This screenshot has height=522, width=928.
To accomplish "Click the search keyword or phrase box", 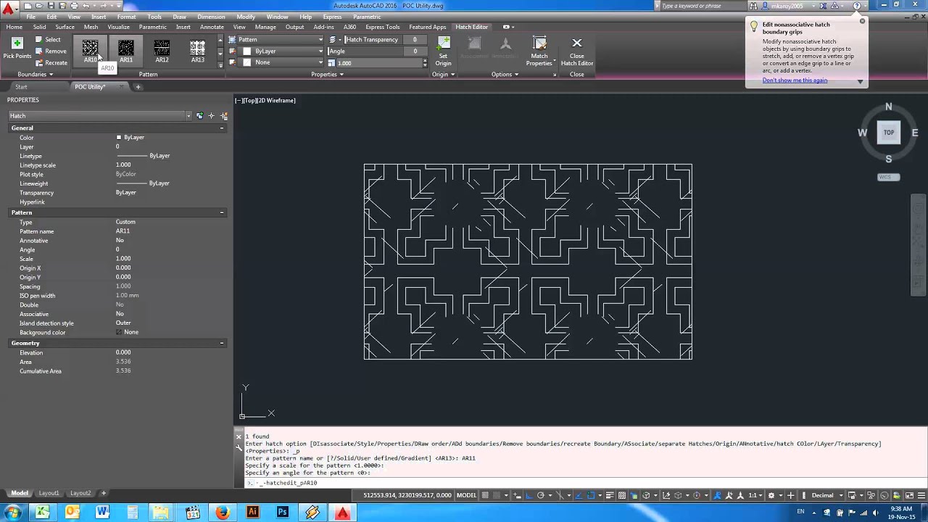I will point(700,6).
